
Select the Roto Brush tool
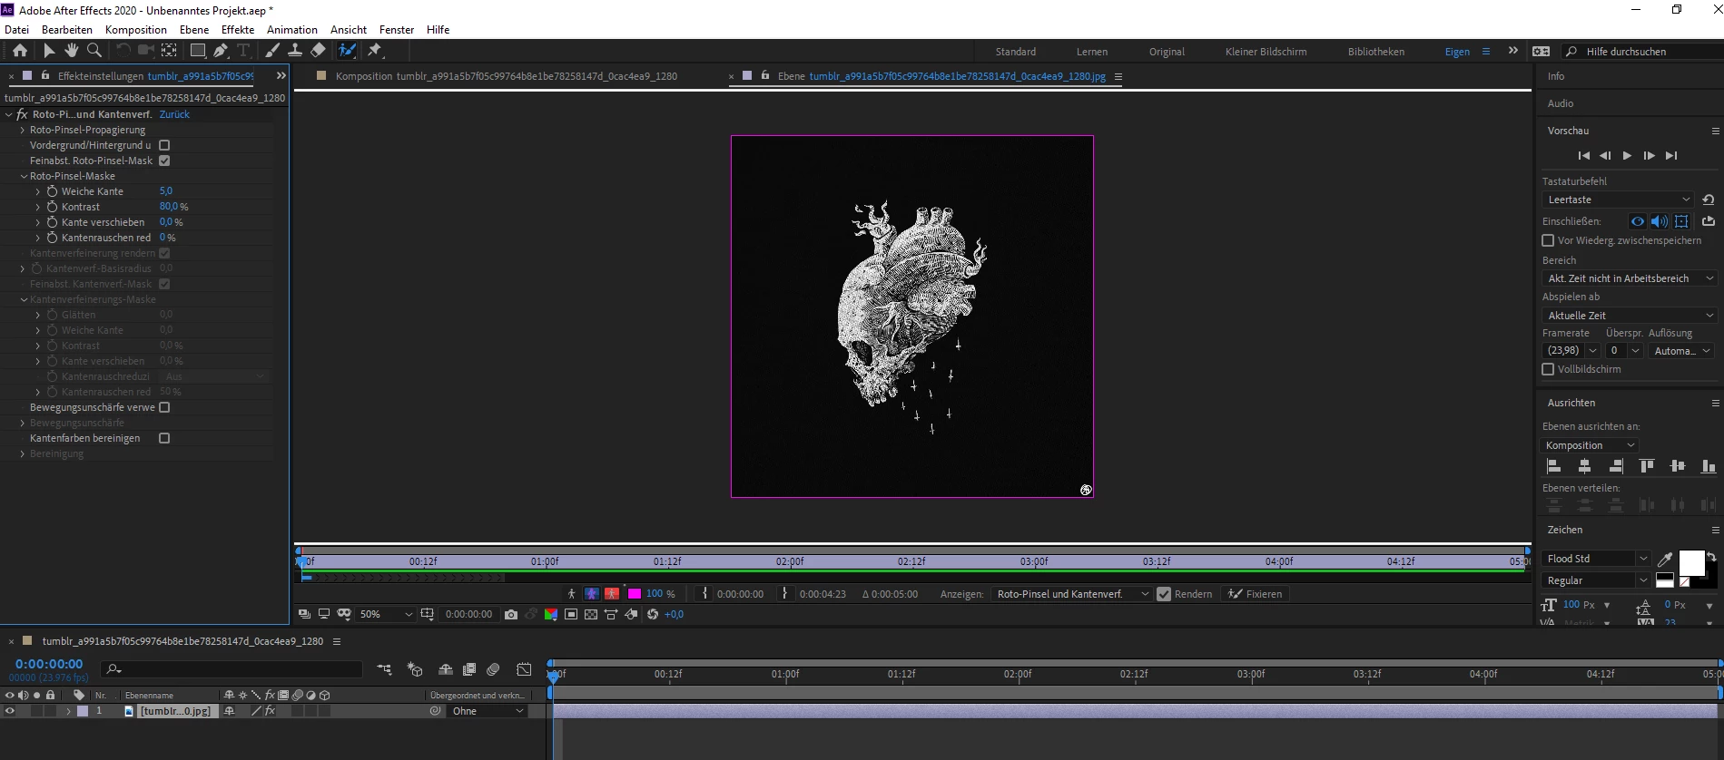348,51
